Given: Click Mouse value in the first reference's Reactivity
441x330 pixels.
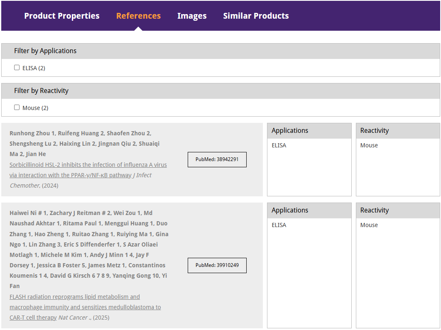Looking at the screenshot, I should coord(369,145).
